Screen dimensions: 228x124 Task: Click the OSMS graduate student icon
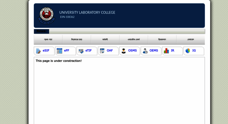tap(124, 51)
